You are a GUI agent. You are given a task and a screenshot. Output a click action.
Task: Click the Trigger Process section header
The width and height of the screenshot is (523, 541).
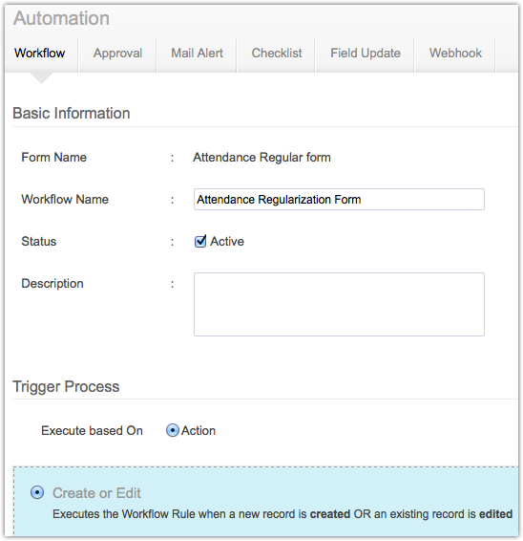(x=66, y=386)
